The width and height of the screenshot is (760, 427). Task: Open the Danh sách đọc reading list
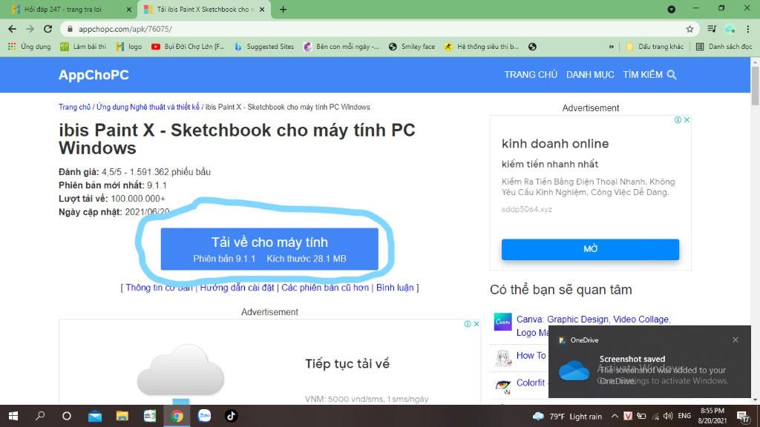coord(724,47)
